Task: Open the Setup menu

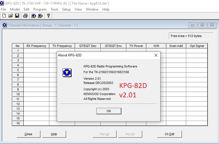Action: pos(66,9)
